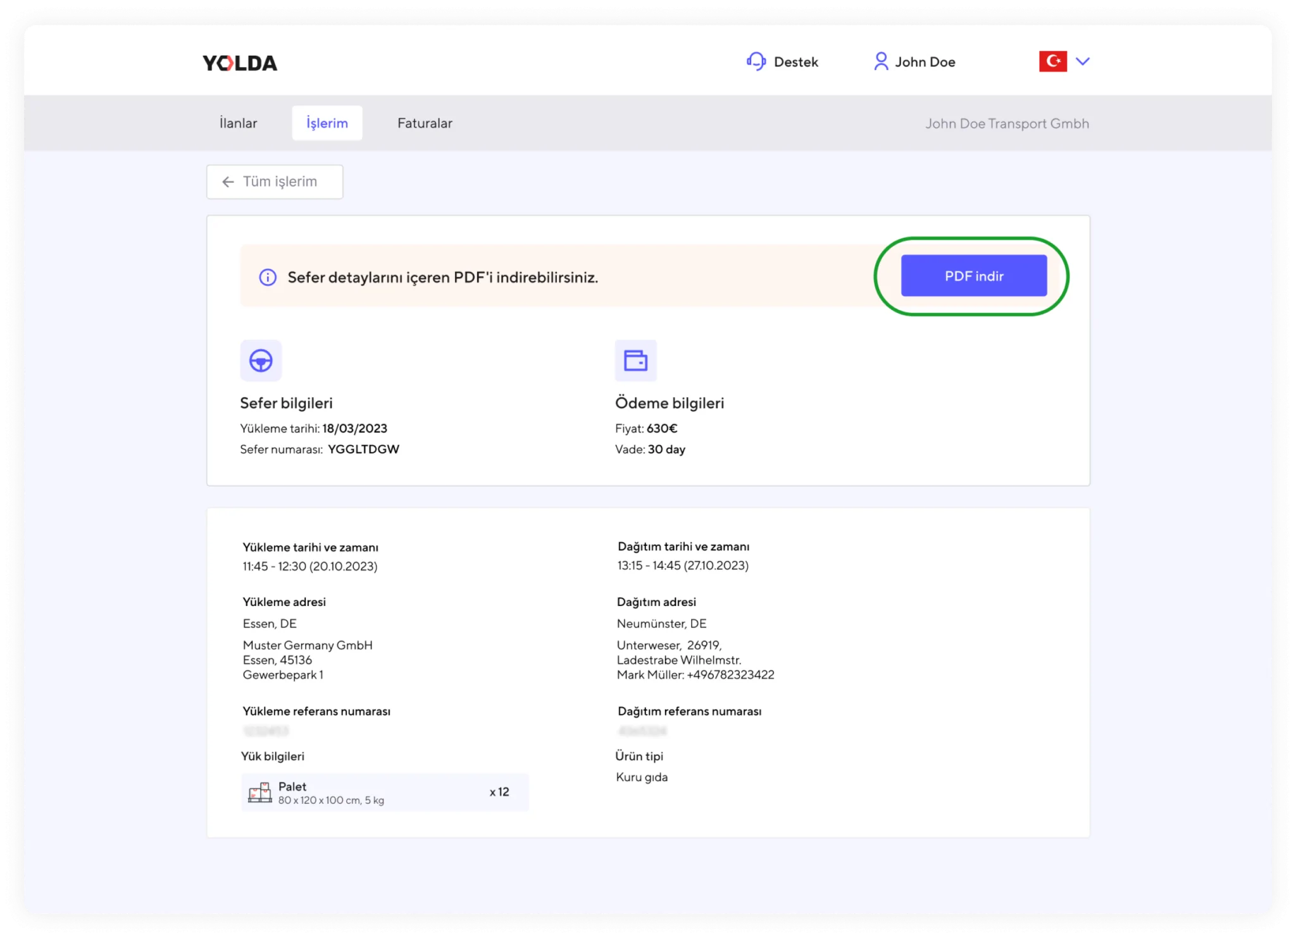Click the trip number YGGLTDGW
The image size is (1296, 938).
point(363,449)
